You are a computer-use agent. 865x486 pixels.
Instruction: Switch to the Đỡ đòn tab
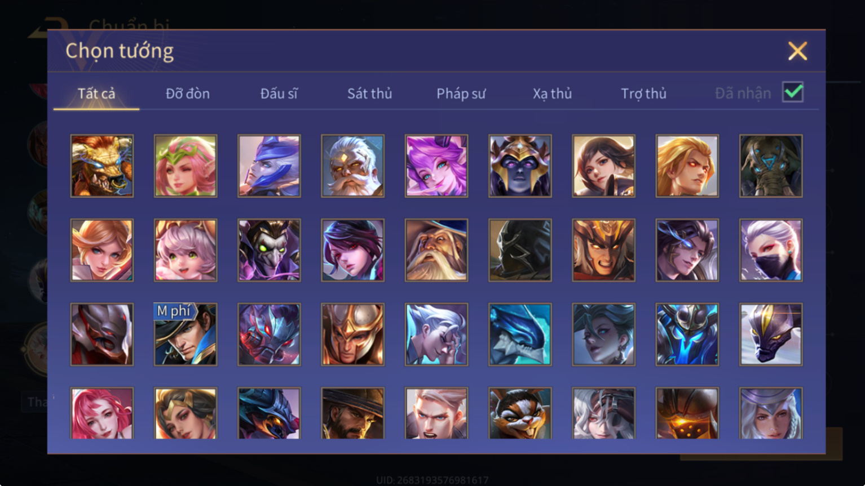click(x=188, y=93)
